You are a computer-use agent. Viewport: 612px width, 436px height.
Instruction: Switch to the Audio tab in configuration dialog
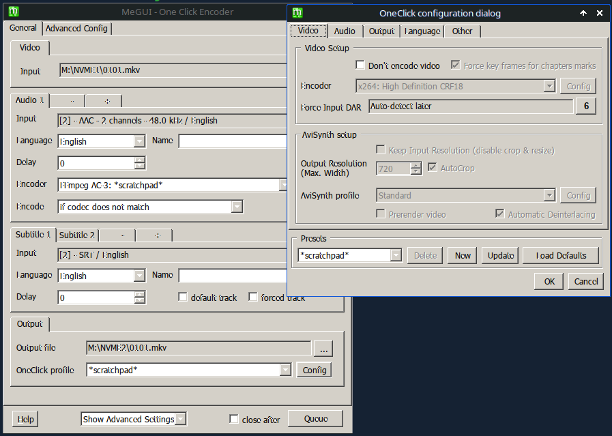(x=345, y=31)
